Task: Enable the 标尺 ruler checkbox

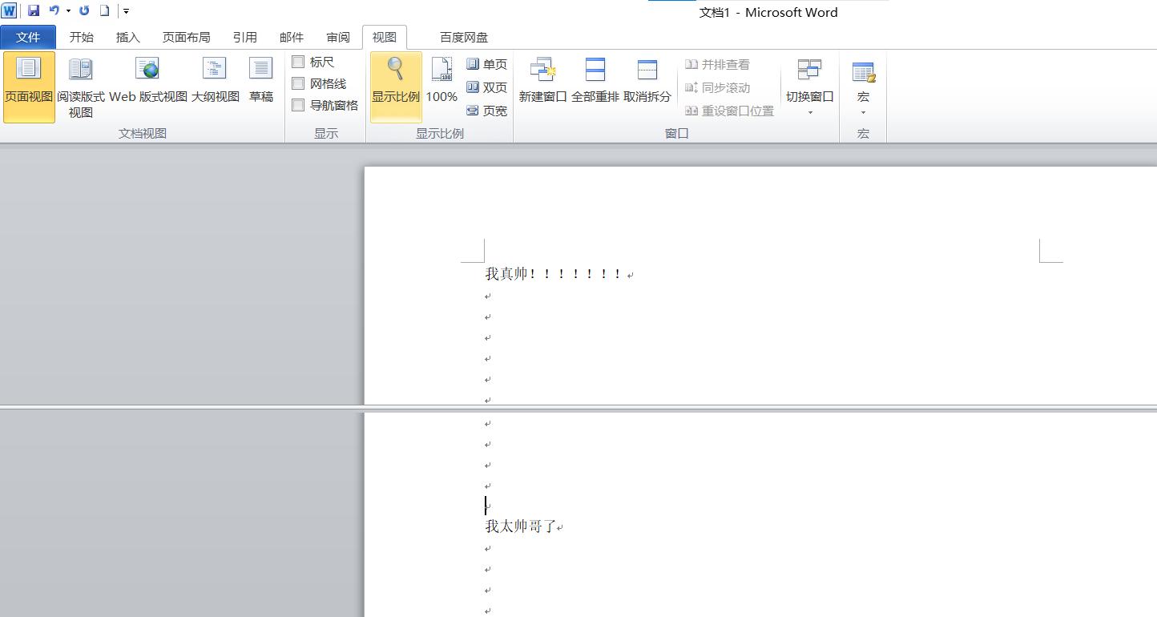Action: [x=298, y=62]
